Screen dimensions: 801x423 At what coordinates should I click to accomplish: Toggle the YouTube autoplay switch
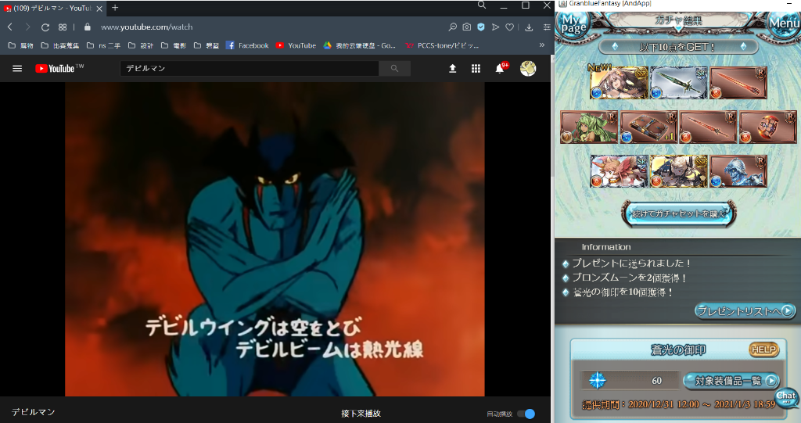(526, 414)
